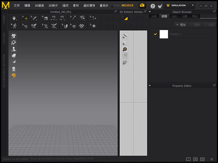
Task: Choose the Edit Sewing tool
Action: point(45,18)
